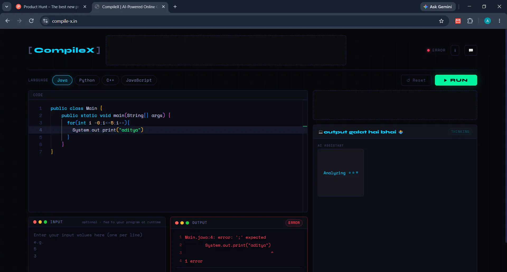Image resolution: width=507 pixels, height=272 pixels.
Task: Click the CompileX logo
Action: [64, 50]
